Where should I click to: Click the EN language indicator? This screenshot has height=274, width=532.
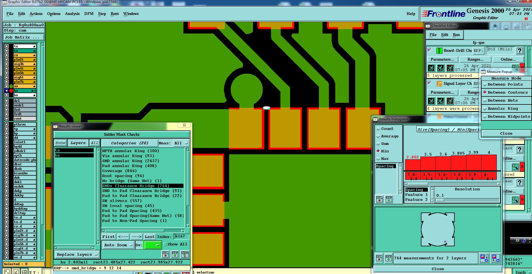(517, 240)
